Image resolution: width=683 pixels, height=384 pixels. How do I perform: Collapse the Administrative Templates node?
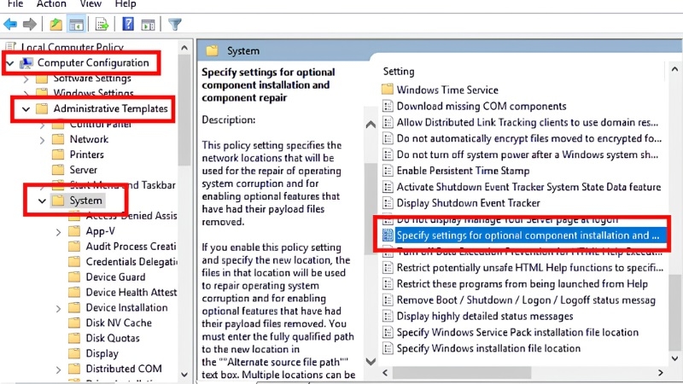pyautogui.click(x=26, y=109)
